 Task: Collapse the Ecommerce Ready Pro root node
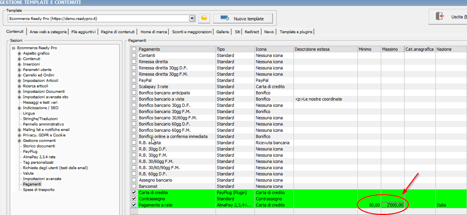coord(14,48)
